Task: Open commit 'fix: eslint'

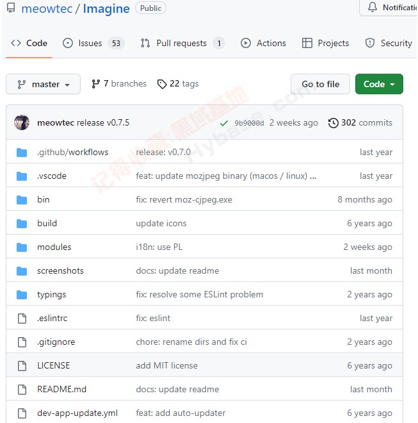Action: point(153,319)
